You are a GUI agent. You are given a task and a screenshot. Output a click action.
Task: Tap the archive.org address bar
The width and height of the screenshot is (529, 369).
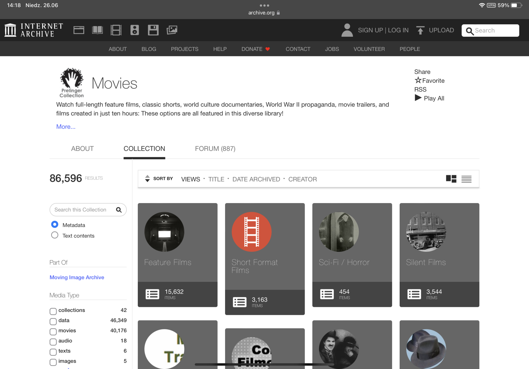264,13
